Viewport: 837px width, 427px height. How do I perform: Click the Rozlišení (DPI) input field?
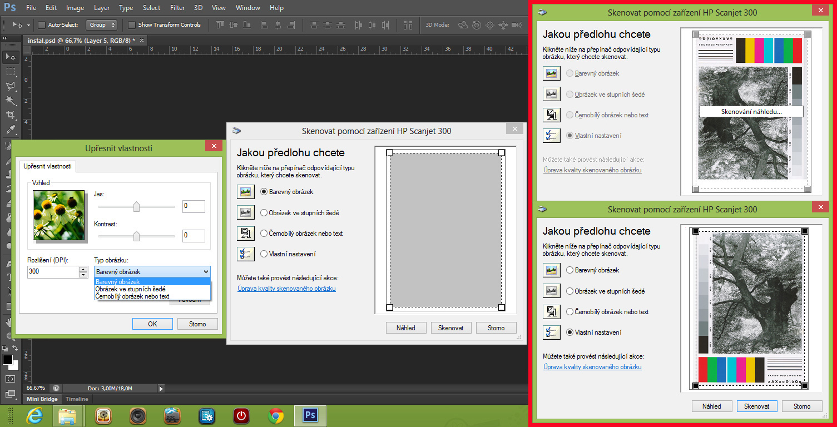click(53, 272)
